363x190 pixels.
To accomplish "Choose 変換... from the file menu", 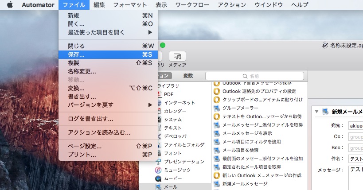I will point(108,88).
